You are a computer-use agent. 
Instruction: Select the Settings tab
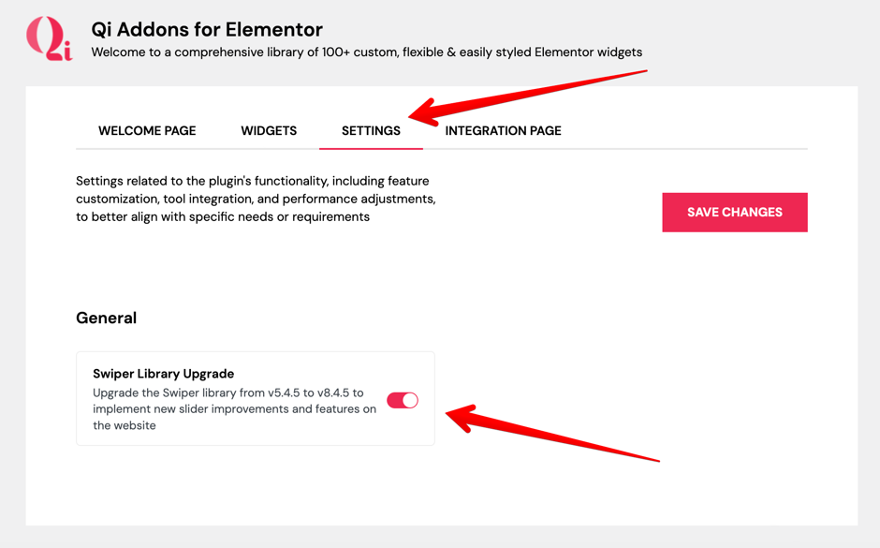(371, 131)
